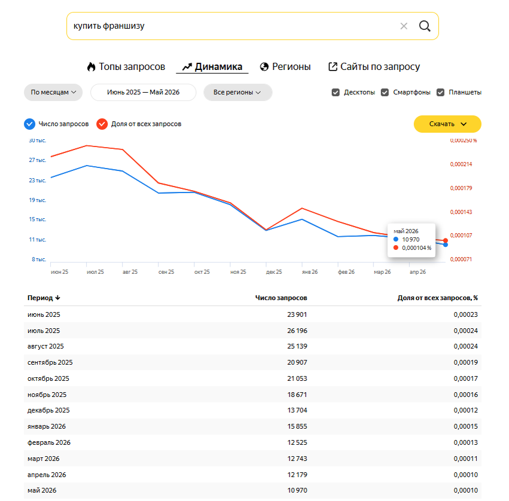Click into the купить франшизу search field

(233, 26)
